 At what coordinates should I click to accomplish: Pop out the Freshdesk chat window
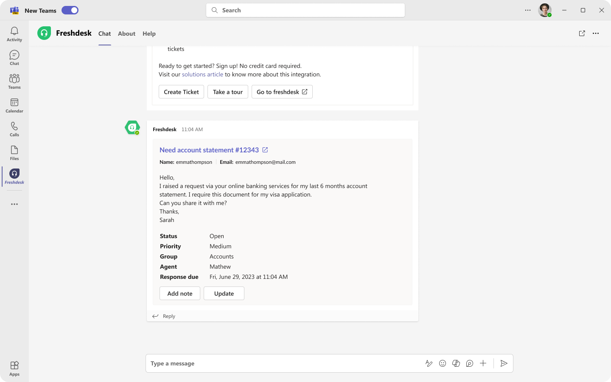click(582, 34)
